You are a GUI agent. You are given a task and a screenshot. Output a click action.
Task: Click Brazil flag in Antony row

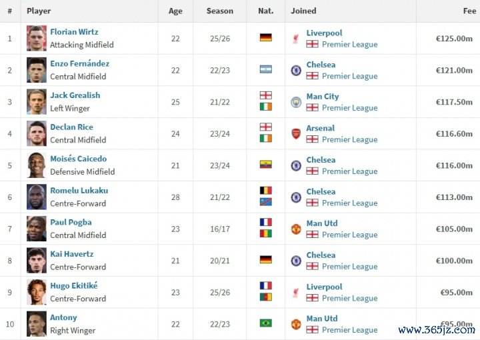(265, 323)
